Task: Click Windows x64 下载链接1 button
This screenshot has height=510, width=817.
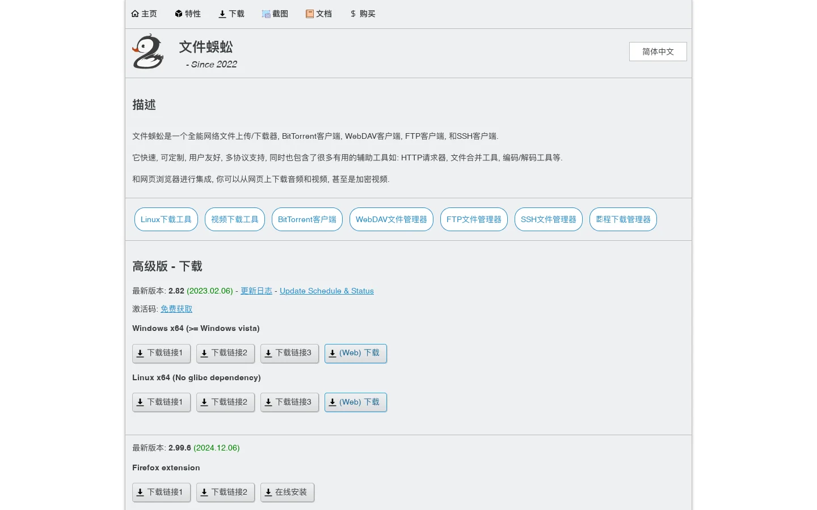Action: pos(161,353)
